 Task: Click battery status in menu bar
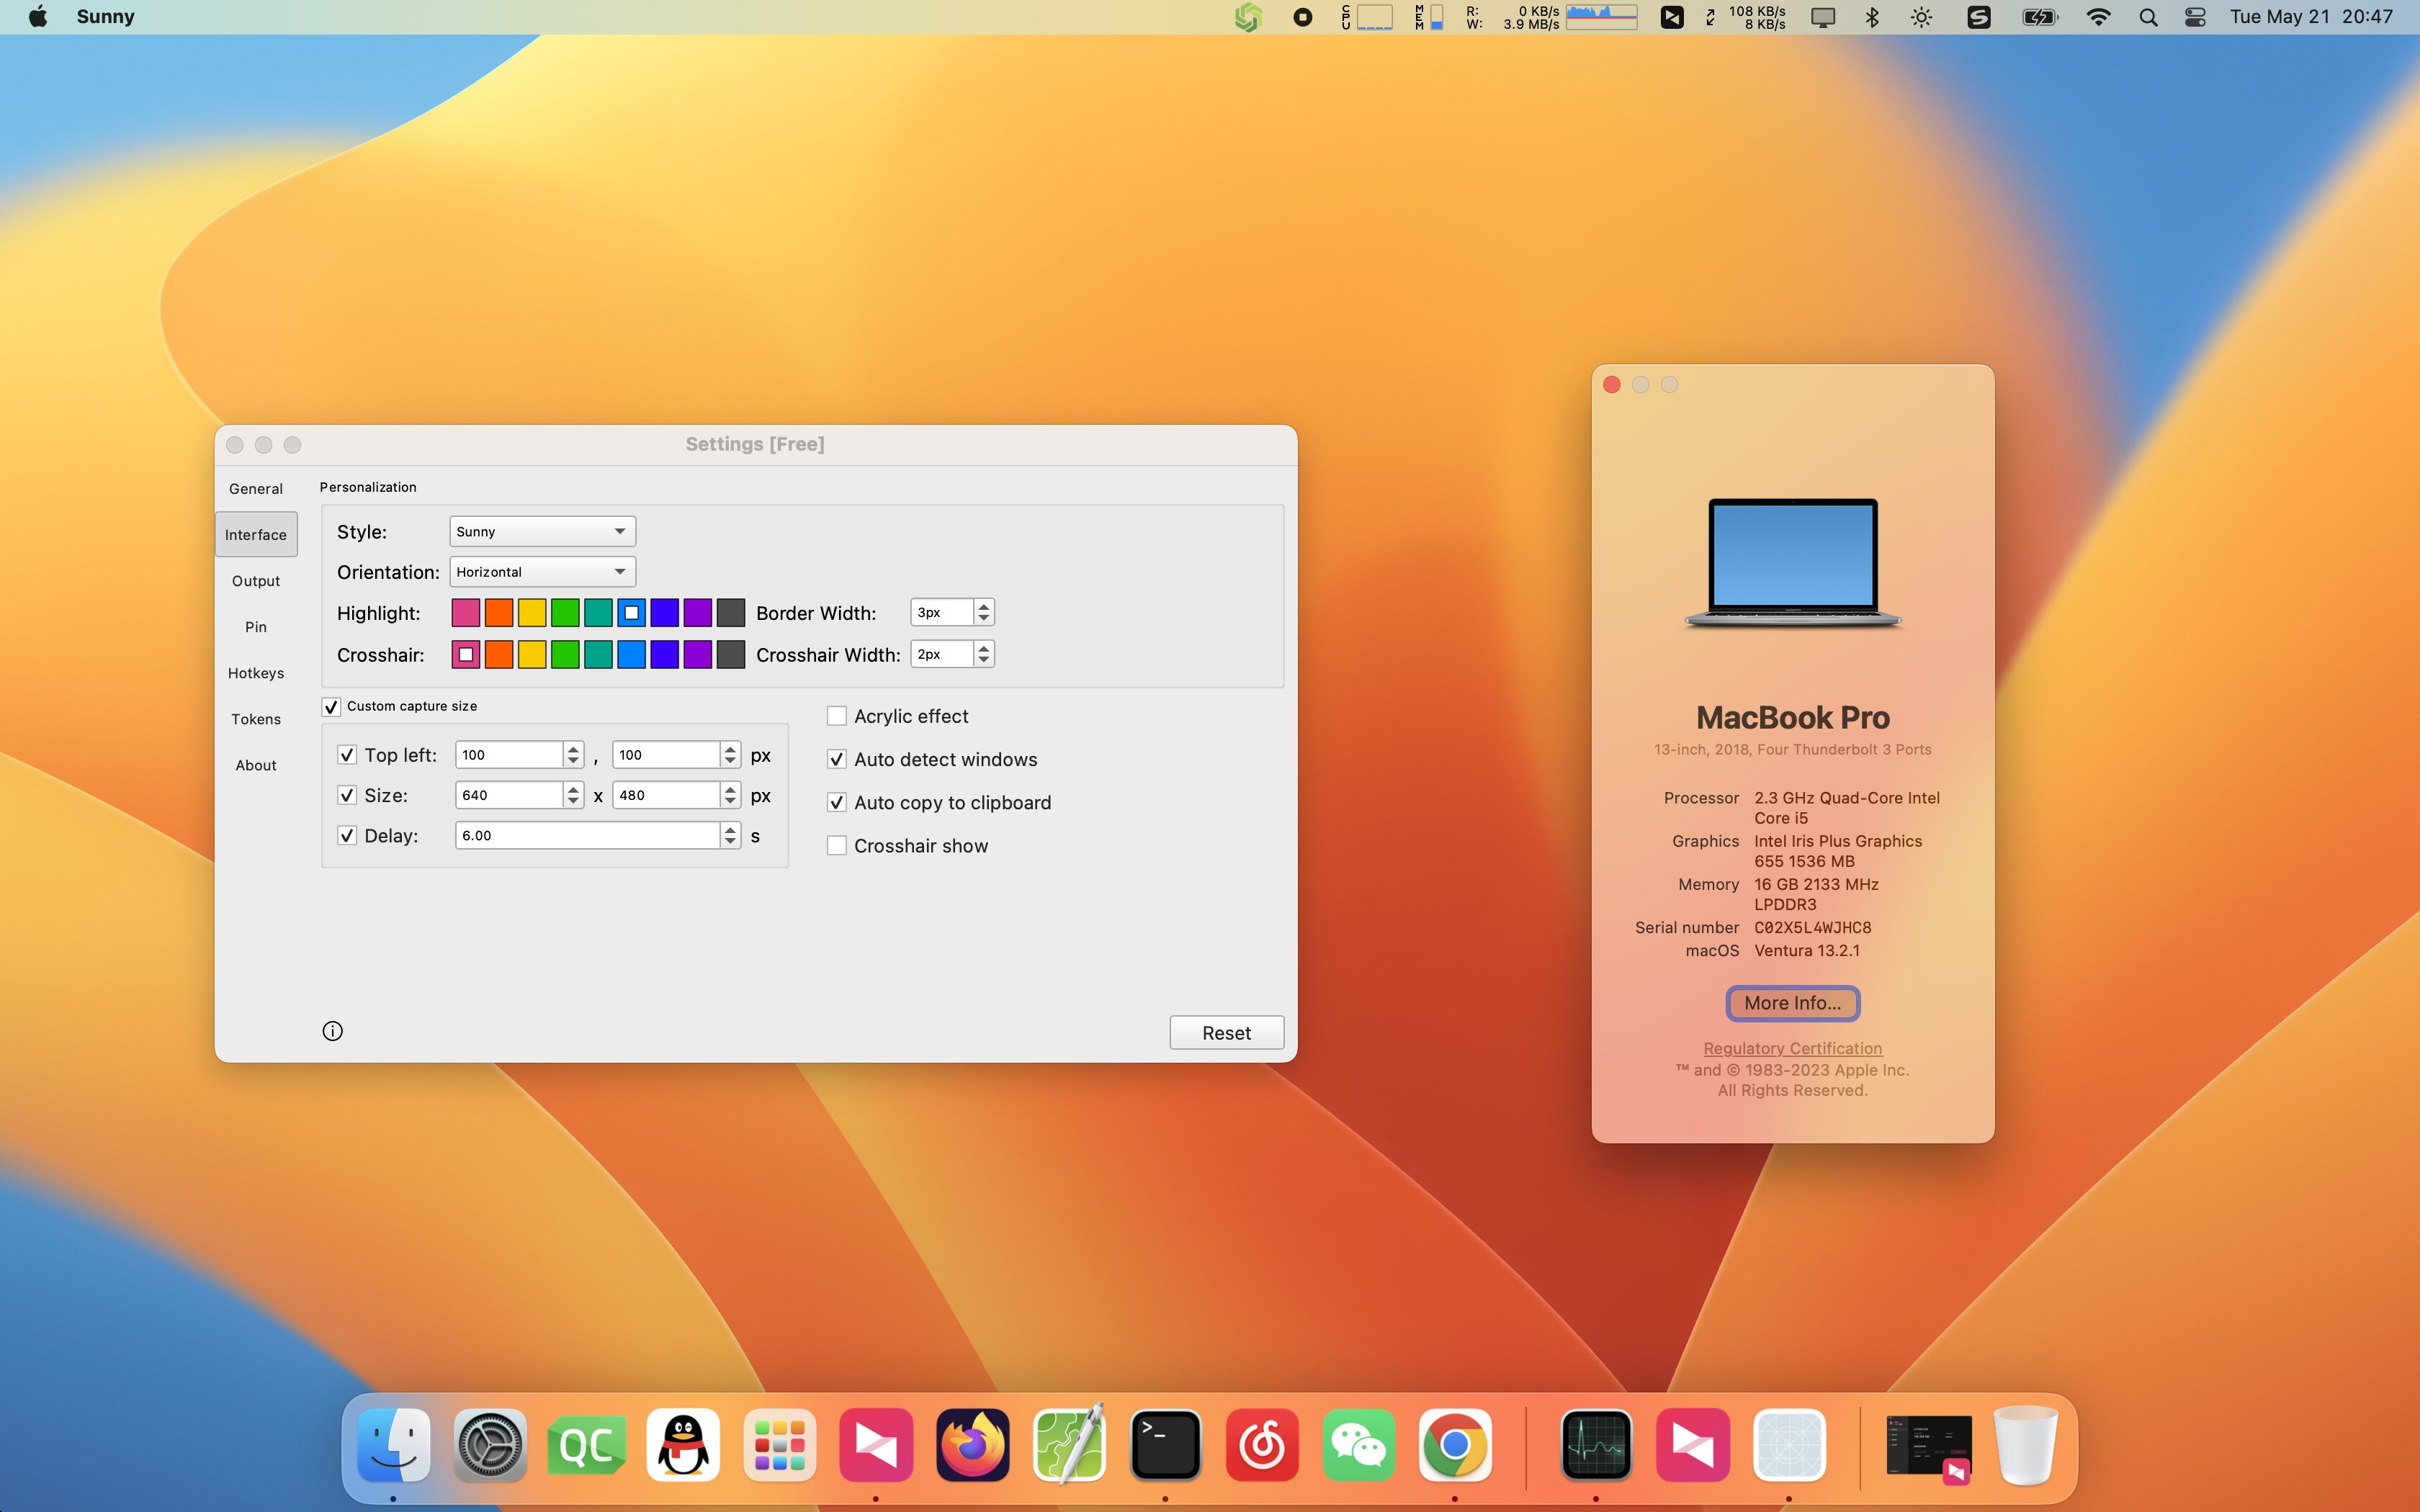coord(2040,17)
